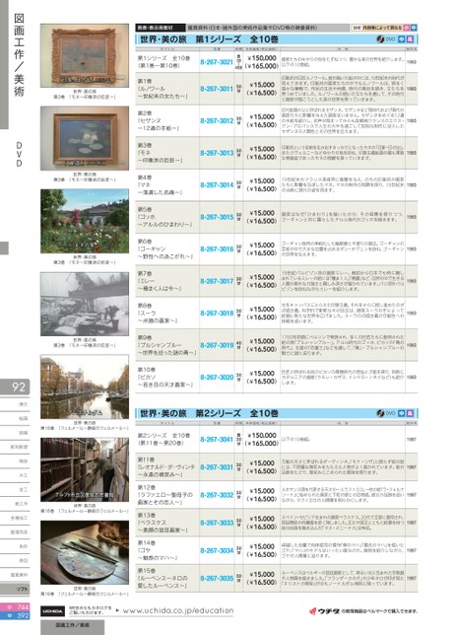Open the paint palette and brushes thumbnail
Screen dimensions: 455x635
tap(85, 552)
